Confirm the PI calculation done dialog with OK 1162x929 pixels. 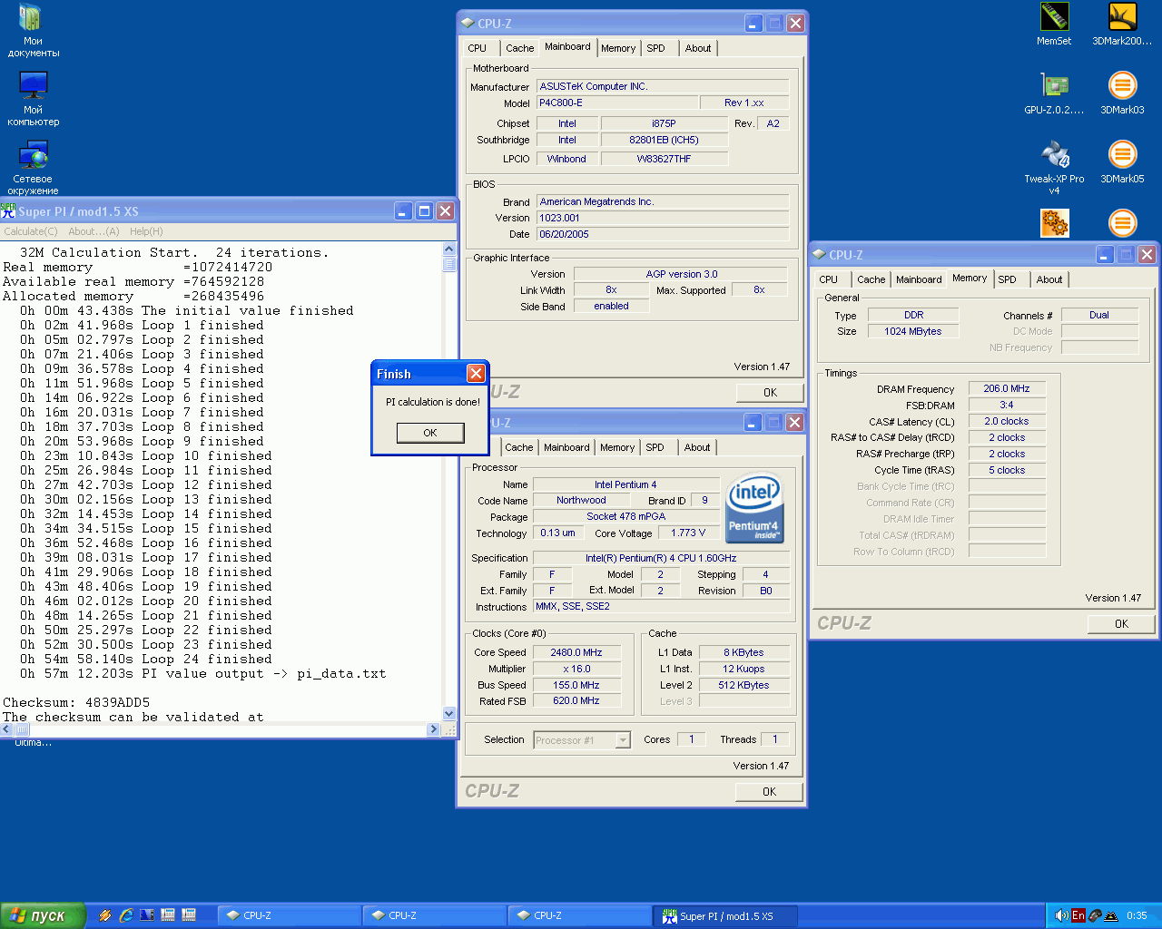pyautogui.click(x=430, y=433)
